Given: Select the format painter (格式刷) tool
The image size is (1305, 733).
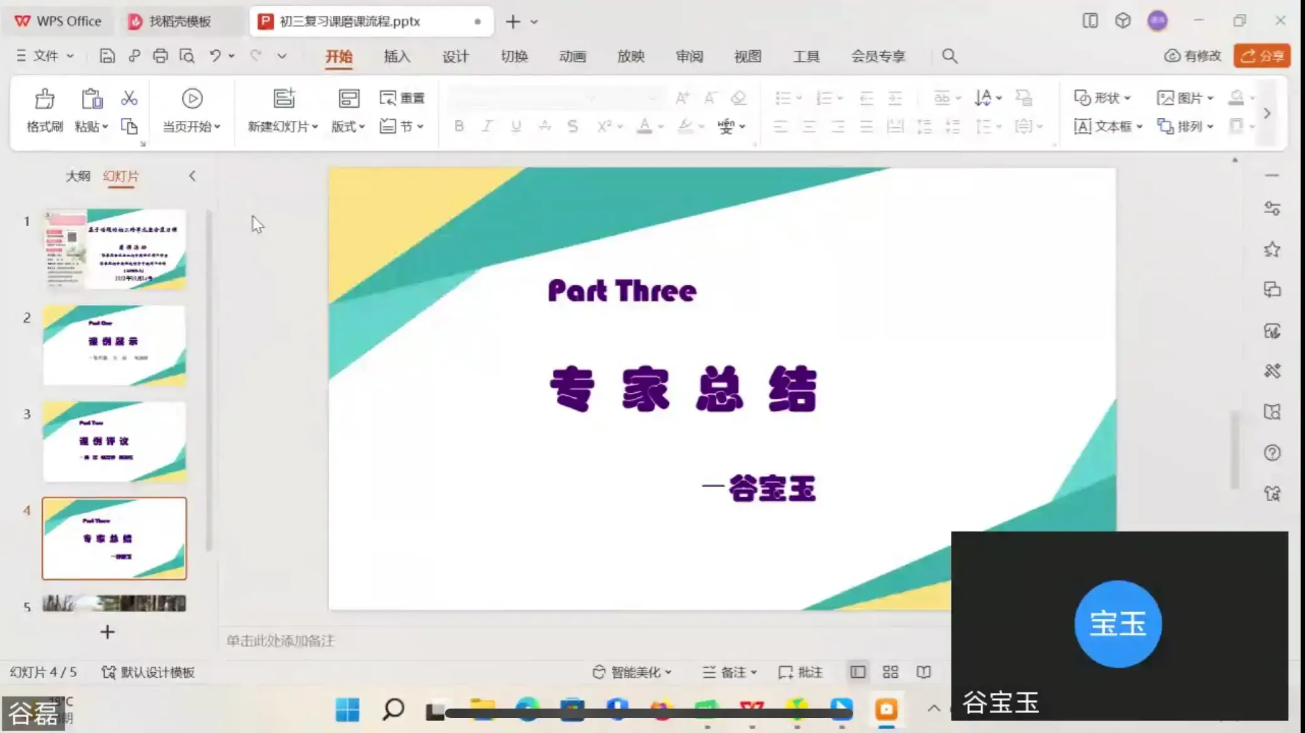Looking at the screenshot, I should (43, 112).
